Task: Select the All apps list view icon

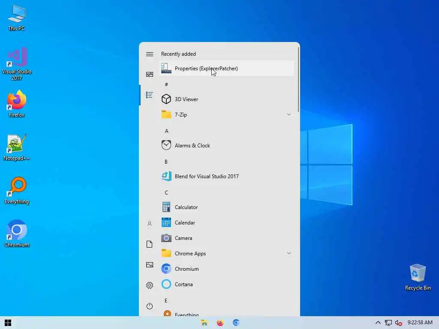Action: (x=150, y=95)
